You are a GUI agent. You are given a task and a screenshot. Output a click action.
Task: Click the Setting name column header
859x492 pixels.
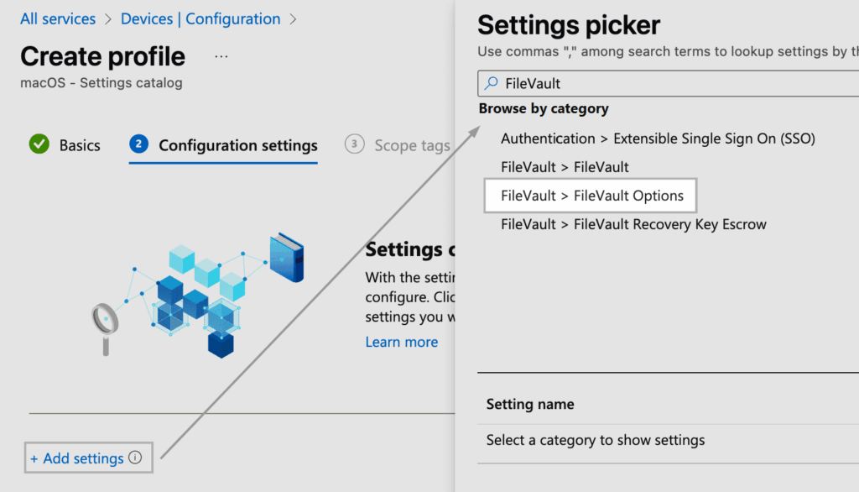530,404
